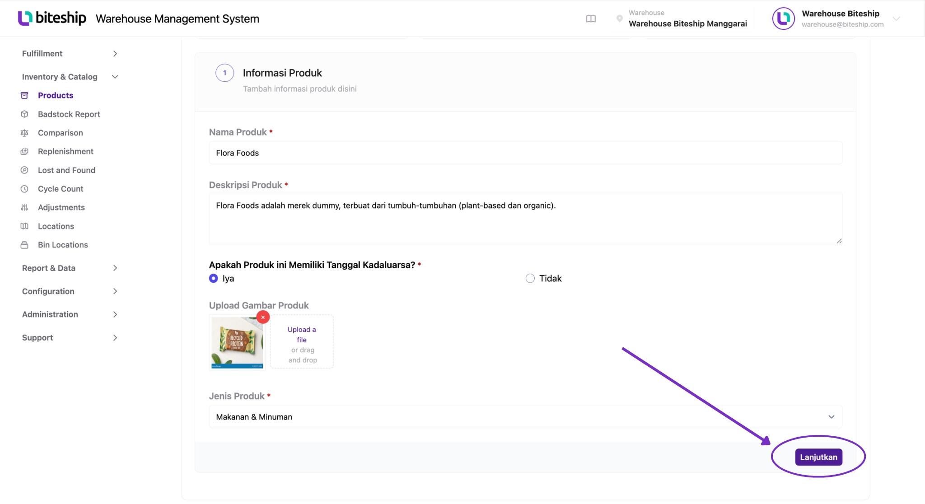Open the Replenishment menu item
This screenshot has width=925, height=504.
coord(65,151)
